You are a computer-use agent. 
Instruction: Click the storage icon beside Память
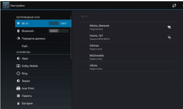(18, 96)
